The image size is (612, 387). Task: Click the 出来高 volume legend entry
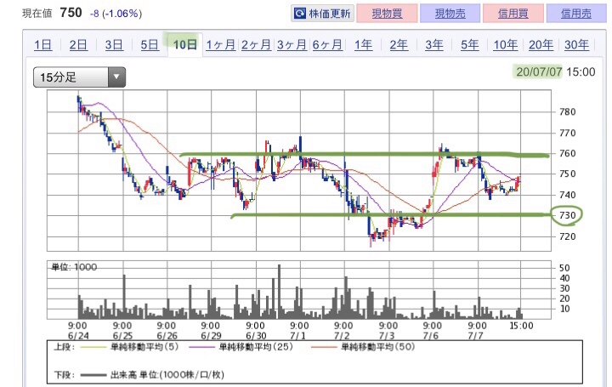pos(167,375)
